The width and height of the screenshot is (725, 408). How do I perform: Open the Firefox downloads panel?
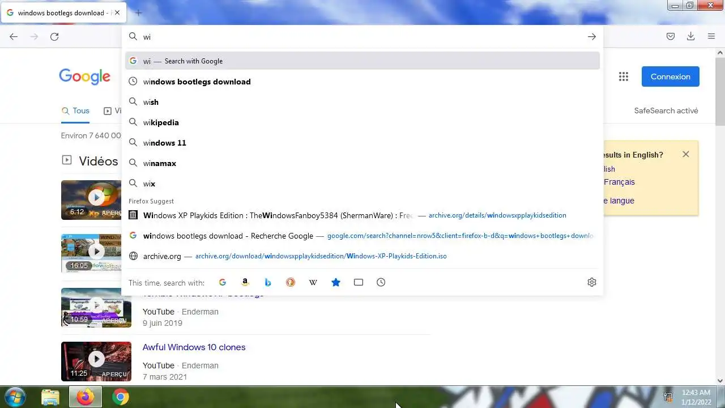690,36
